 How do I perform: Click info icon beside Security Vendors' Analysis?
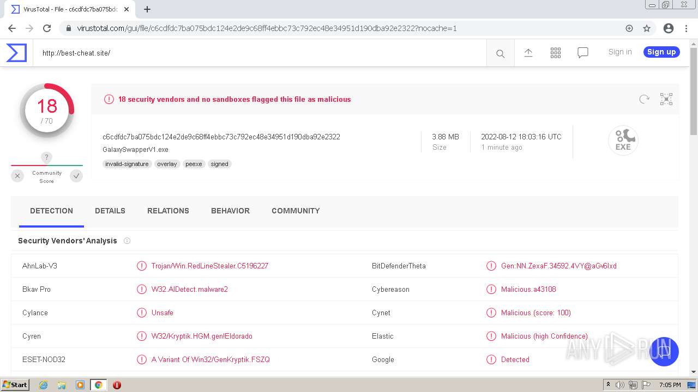point(127,241)
